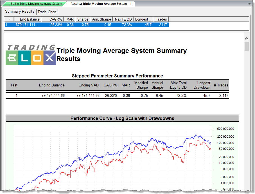Click the scroll up arrow
The height and width of the screenshot is (194, 255).
(x=247, y=39)
